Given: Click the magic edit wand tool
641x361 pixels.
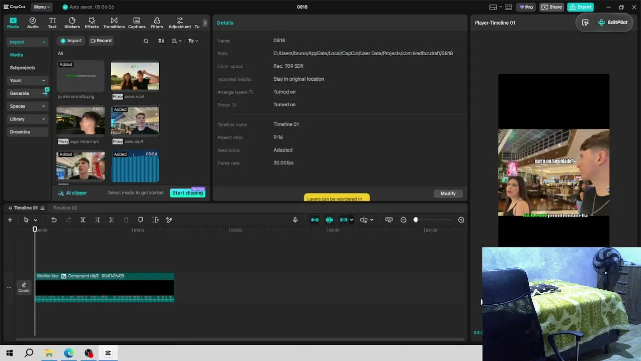Looking at the screenshot, I should coord(169,220).
